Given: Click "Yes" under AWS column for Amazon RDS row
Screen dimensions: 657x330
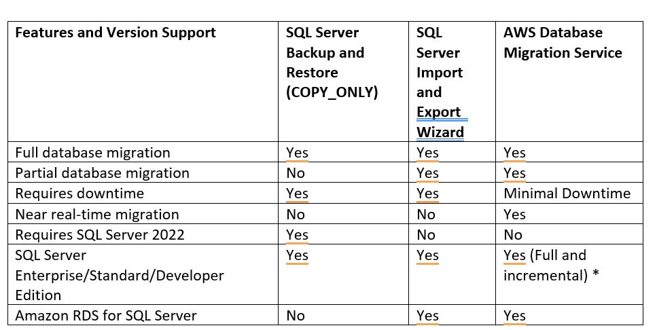Looking at the screenshot, I should (514, 315).
